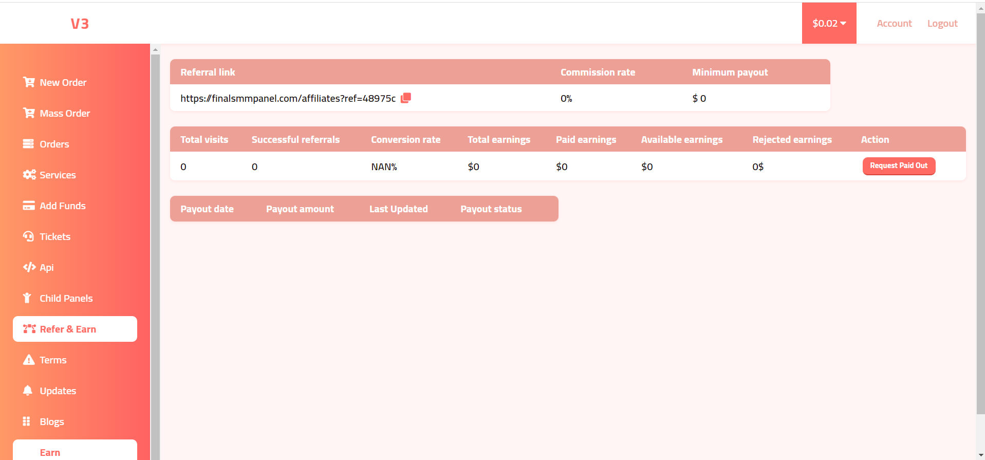Click the Payout date header
Screen dimensions: 985x460
click(207, 209)
